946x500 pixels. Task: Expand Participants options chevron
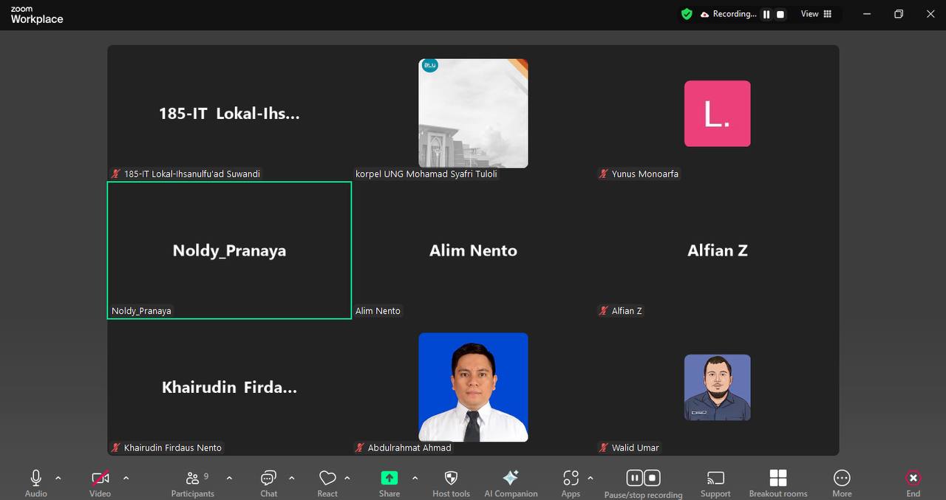pyautogui.click(x=229, y=478)
